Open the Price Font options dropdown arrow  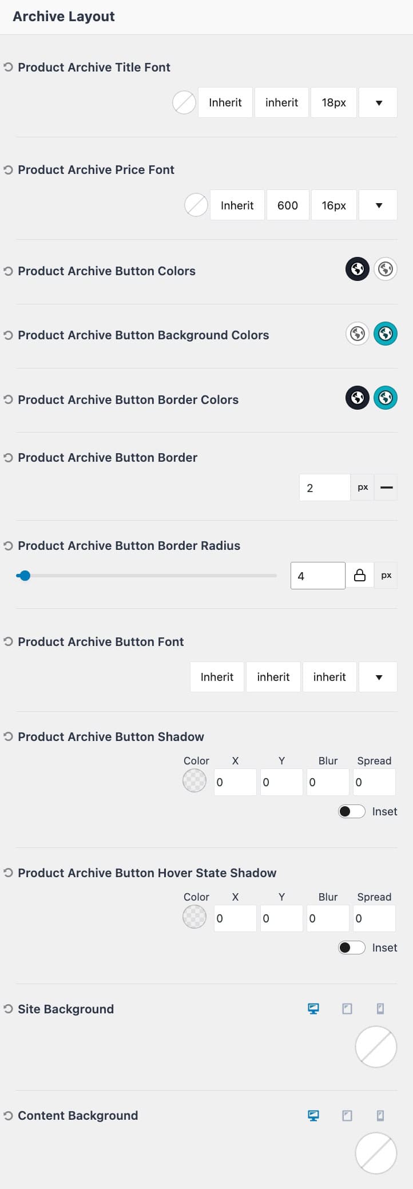378,205
